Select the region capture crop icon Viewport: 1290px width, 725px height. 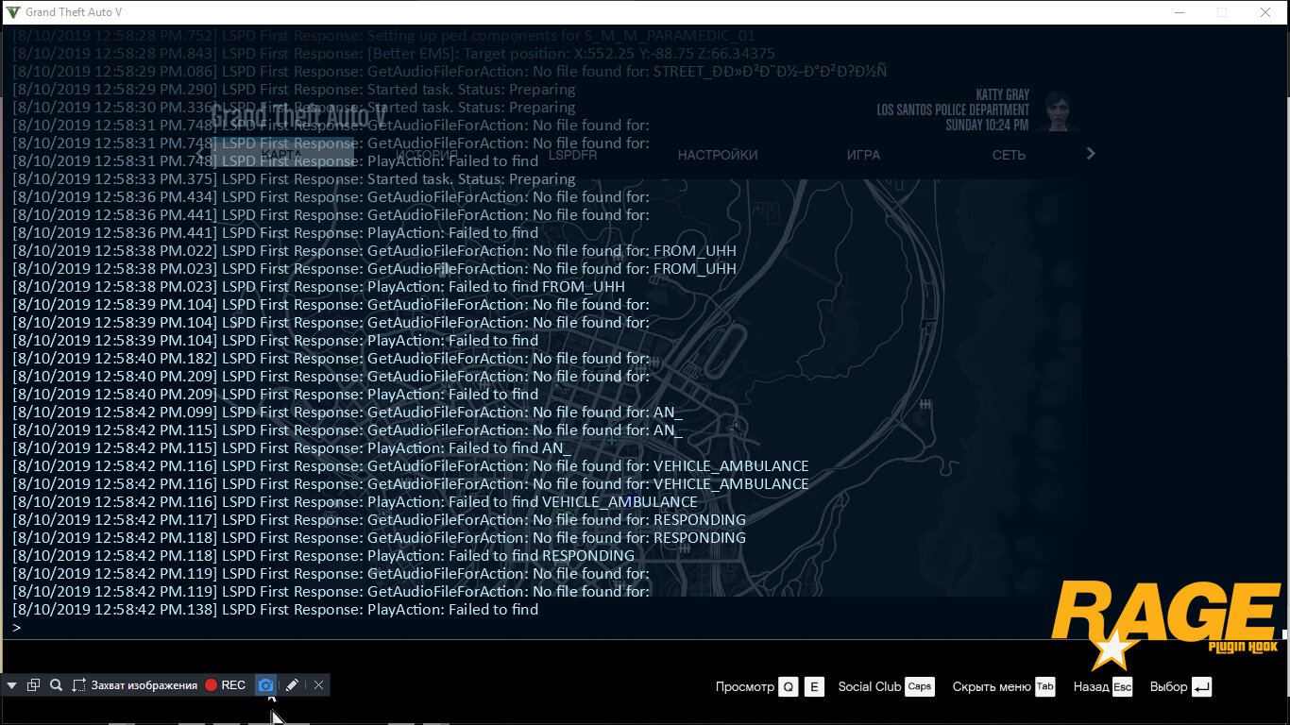(79, 685)
